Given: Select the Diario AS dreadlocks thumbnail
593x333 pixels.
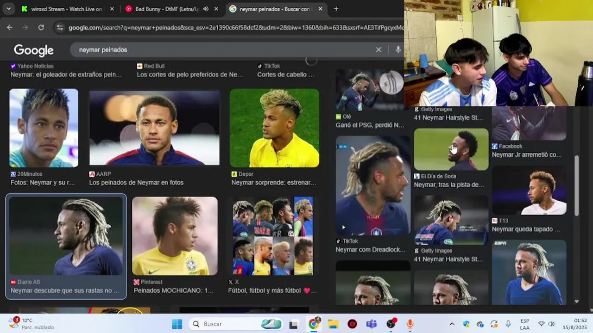Looking at the screenshot, I should pyautogui.click(x=66, y=236).
